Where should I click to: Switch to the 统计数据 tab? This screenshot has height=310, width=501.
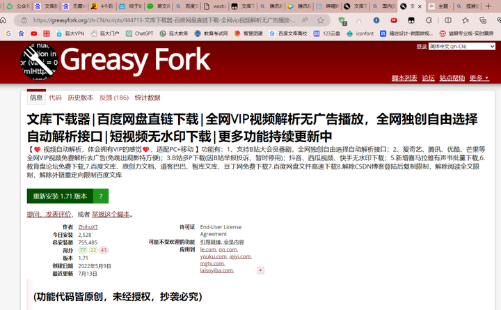[148, 98]
